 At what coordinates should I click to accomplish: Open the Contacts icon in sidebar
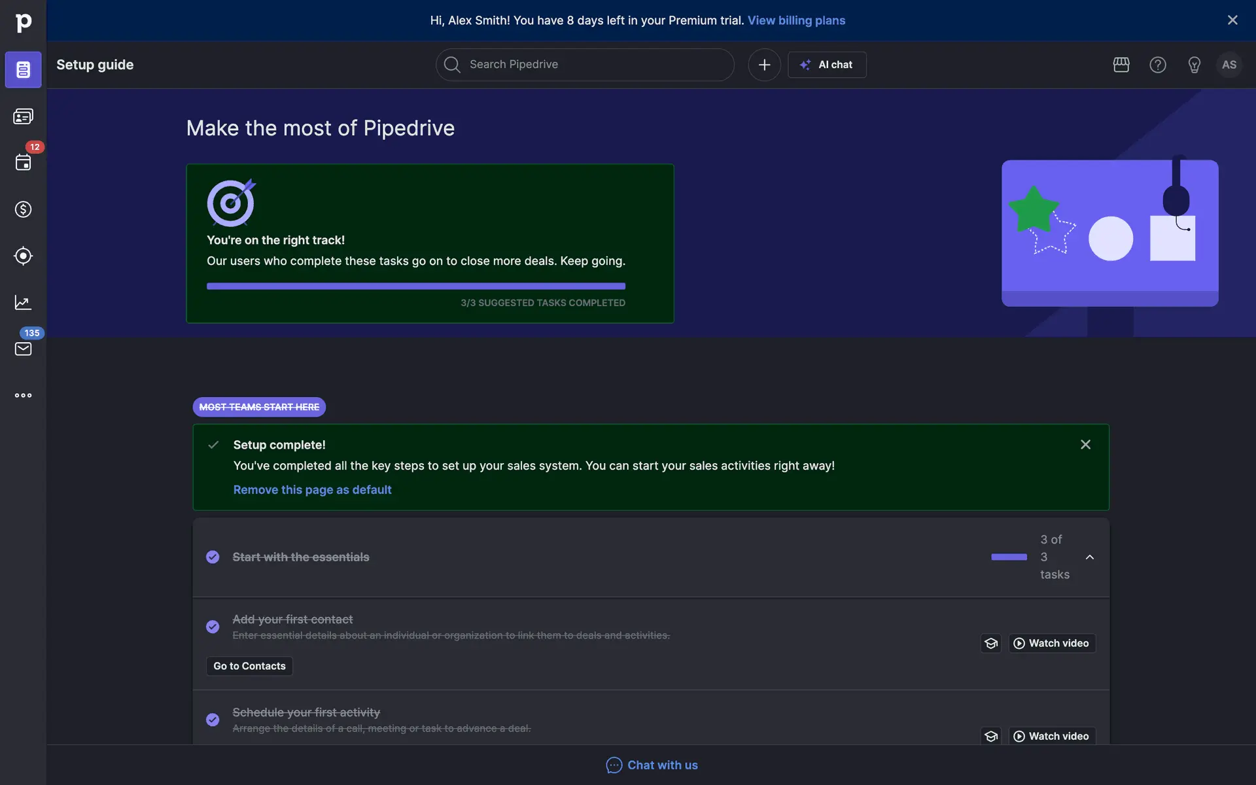point(23,116)
